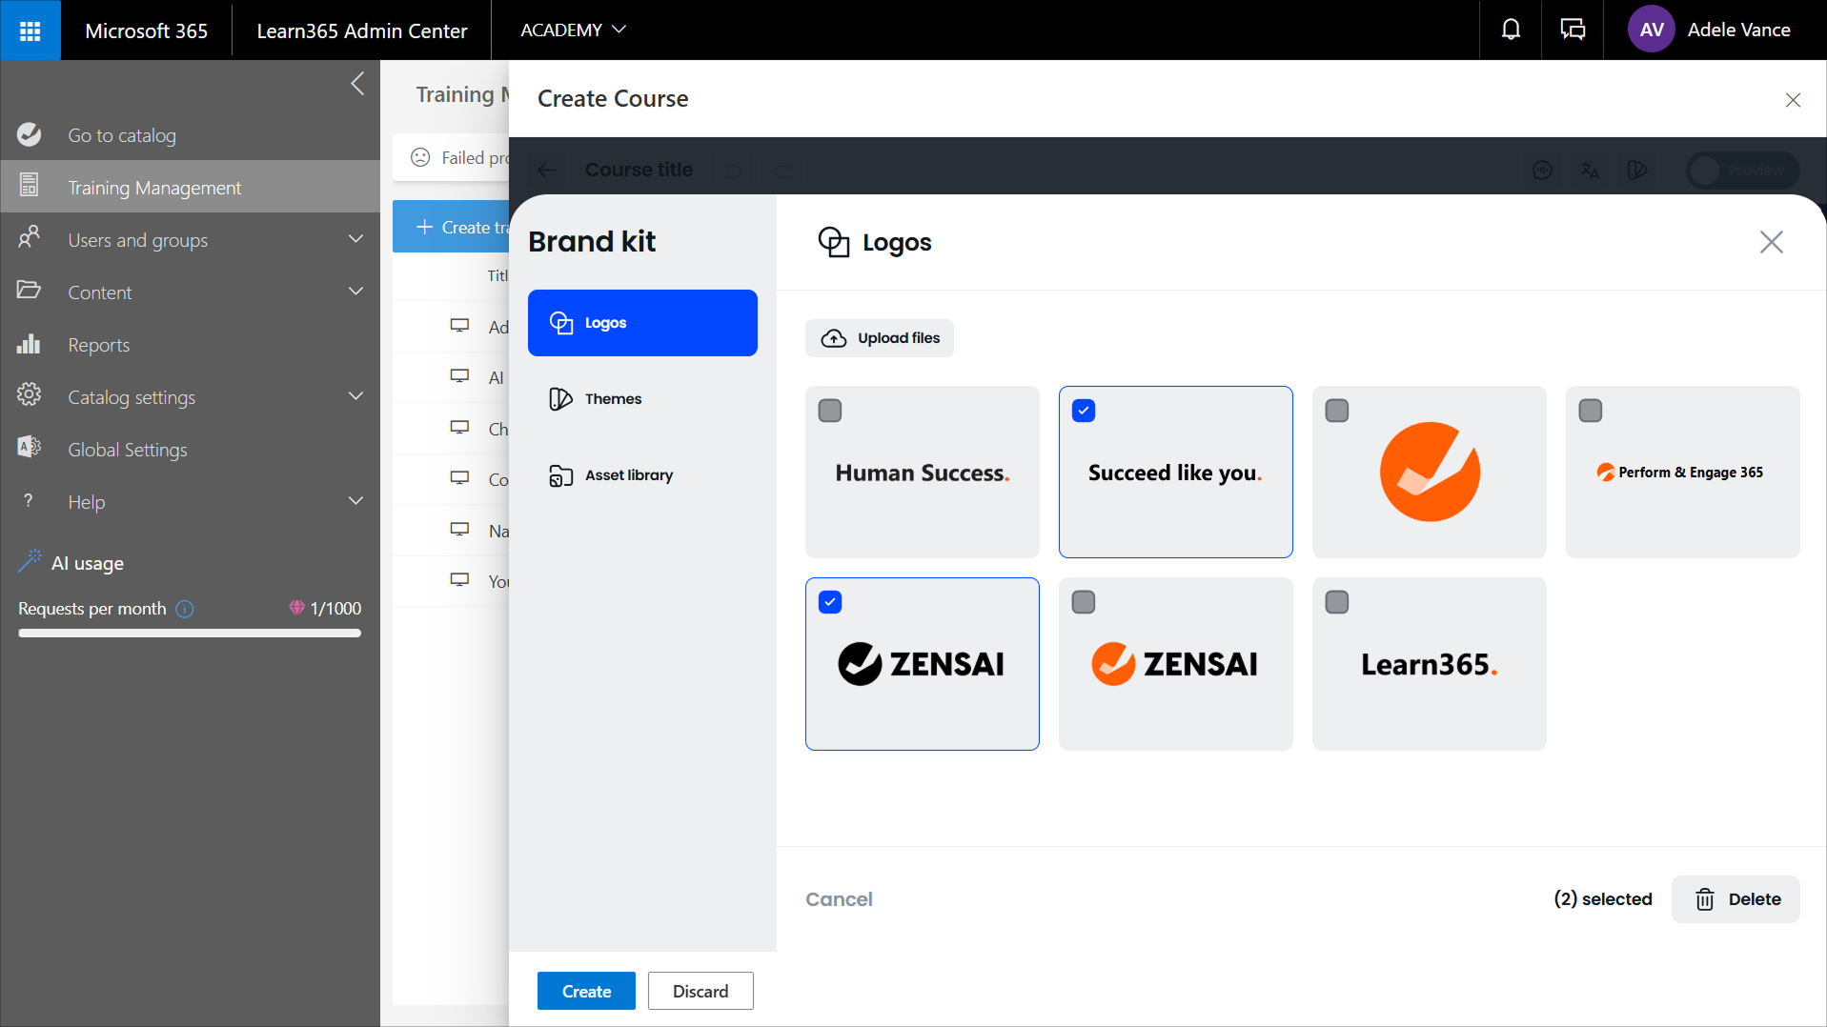Click the Reports bar chart icon

(30, 345)
